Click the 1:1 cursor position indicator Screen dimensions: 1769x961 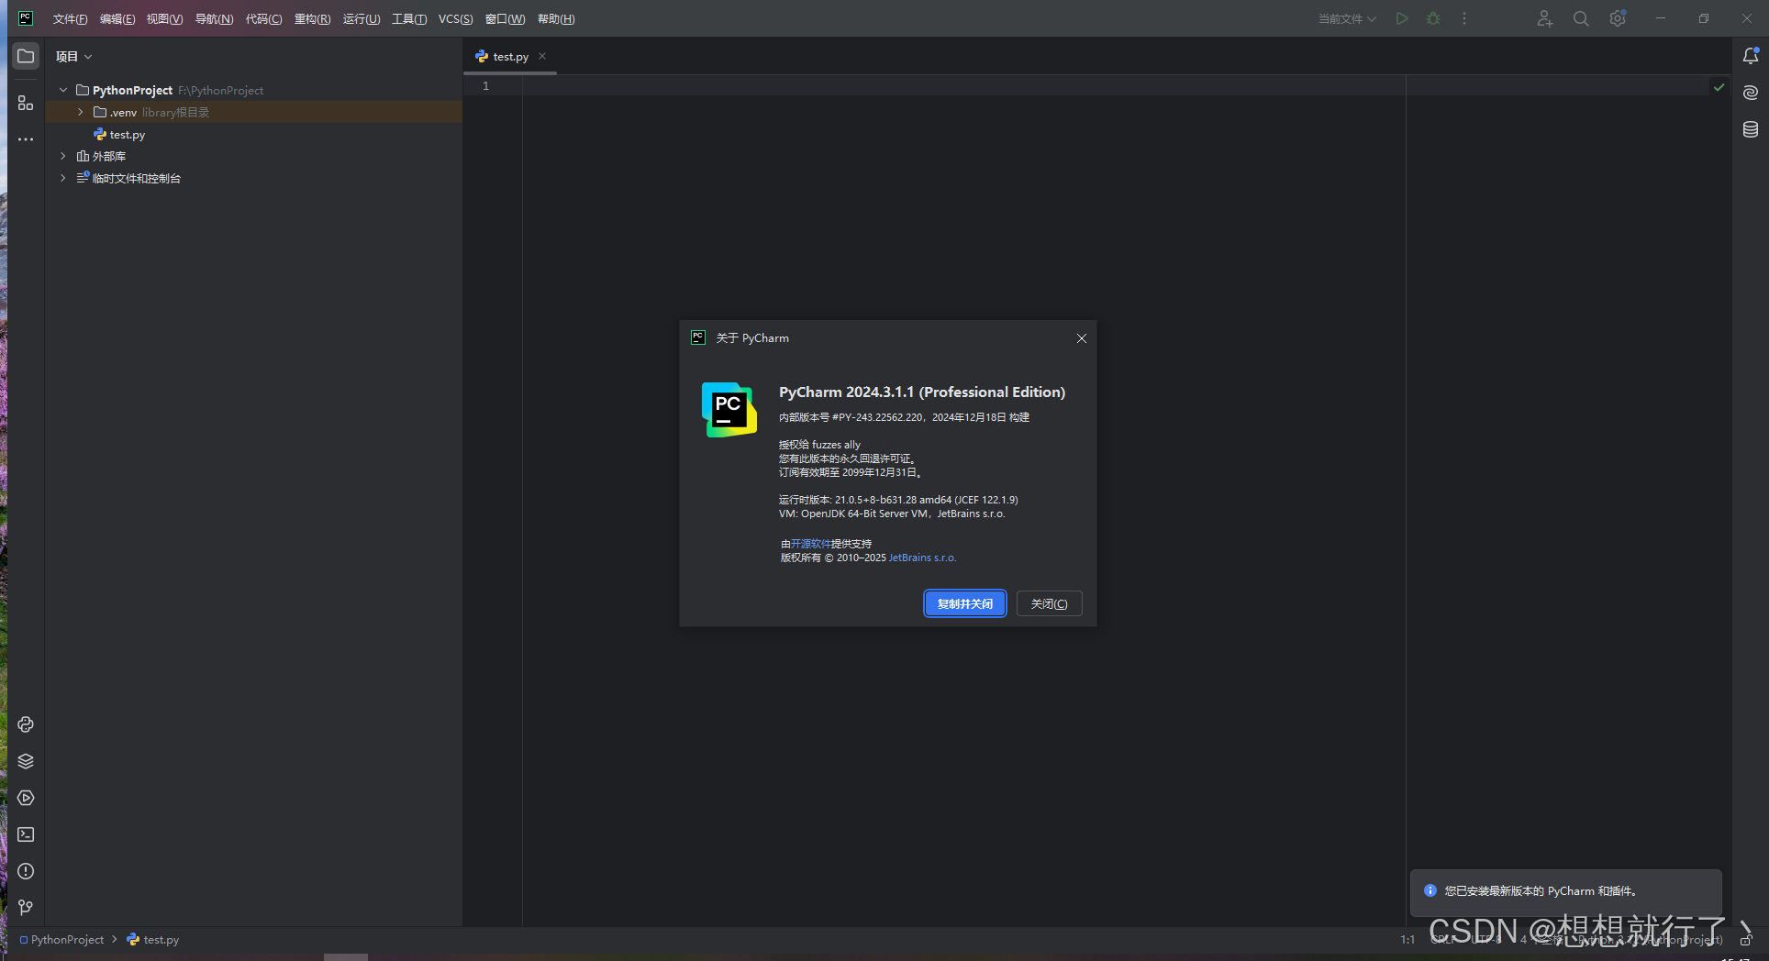(x=1407, y=940)
